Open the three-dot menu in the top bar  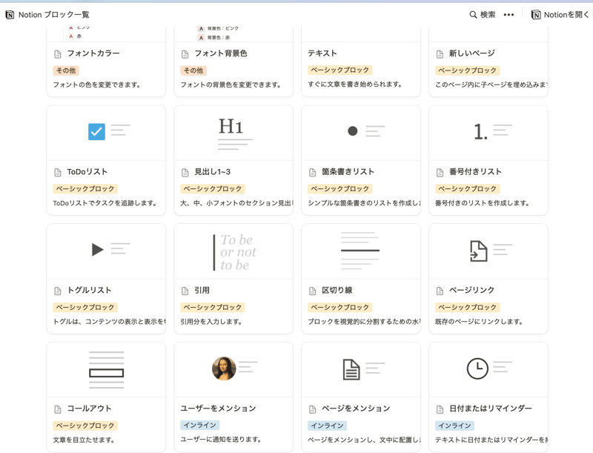509,14
